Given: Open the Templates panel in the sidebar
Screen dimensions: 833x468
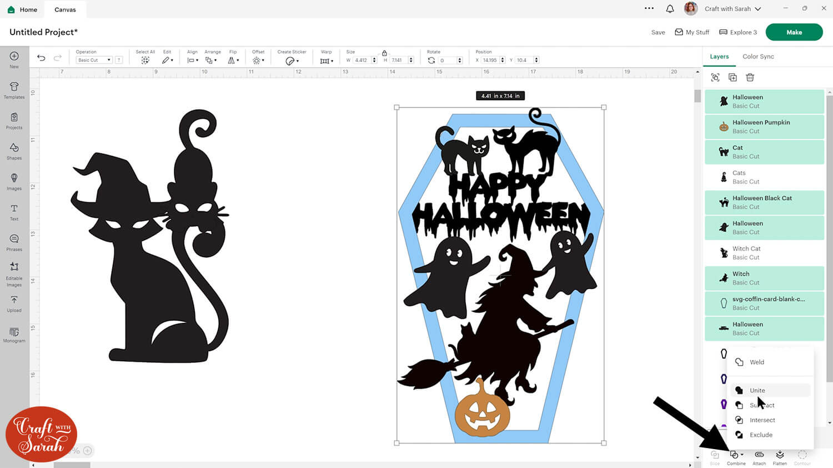Looking at the screenshot, I should [x=14, y=89].
